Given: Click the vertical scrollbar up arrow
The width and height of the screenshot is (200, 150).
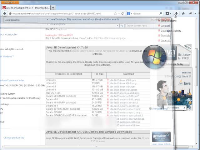Looking at the screenshot, I should (x=196, y=19).
